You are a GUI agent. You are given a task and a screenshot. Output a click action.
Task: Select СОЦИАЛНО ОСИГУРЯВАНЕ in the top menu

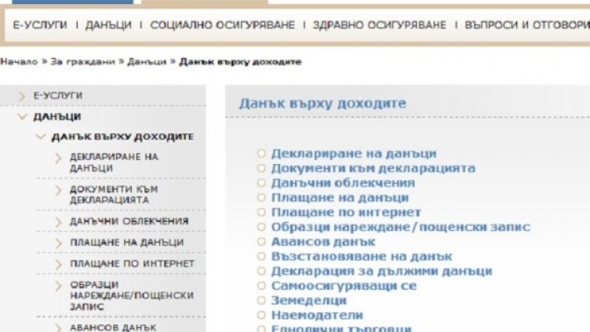(222, 25)
